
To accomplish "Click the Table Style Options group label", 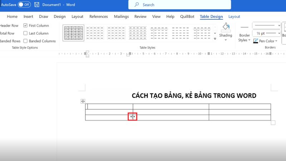I will pos(25,48).
